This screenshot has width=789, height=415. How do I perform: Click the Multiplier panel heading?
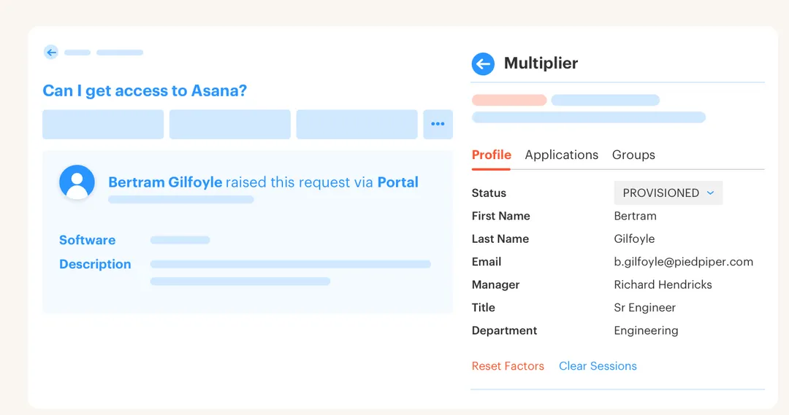[x=541, y=63]
